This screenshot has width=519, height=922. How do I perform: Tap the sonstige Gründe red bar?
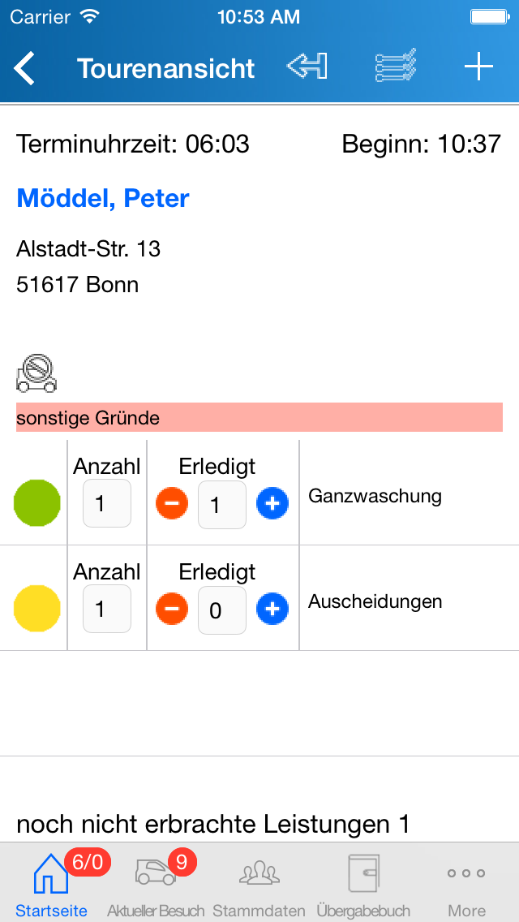(259, 417)
